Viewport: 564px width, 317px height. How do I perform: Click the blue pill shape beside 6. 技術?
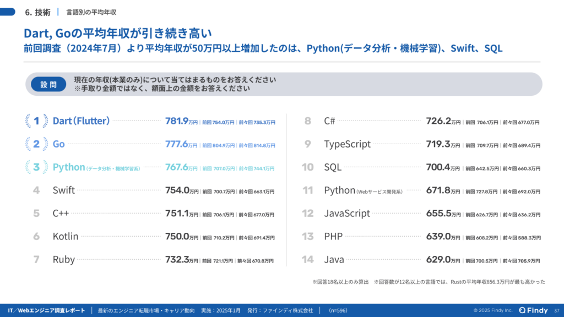7,12
